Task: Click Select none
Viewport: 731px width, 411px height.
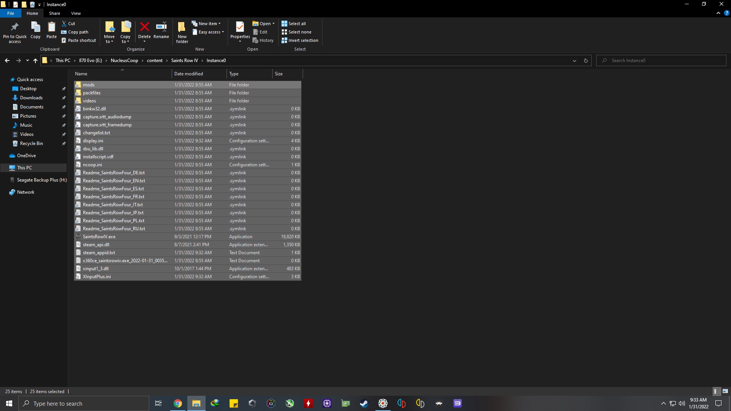Action: 296,32
